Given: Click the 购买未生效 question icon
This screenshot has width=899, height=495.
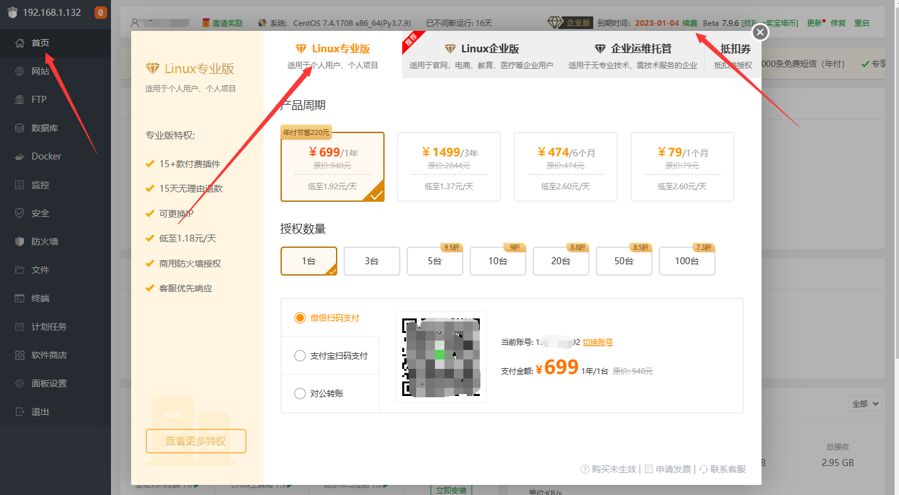Looking at the screenshot, I should (x=584, y=469).
